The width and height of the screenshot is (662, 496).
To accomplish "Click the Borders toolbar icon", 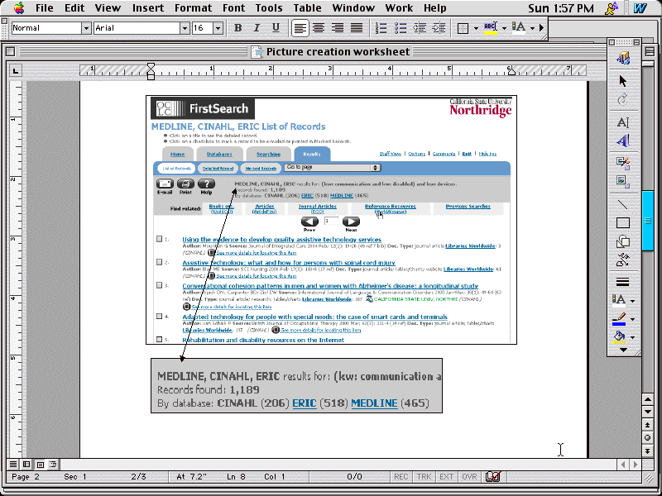I will pyautogui.click(x=463, y=28).
